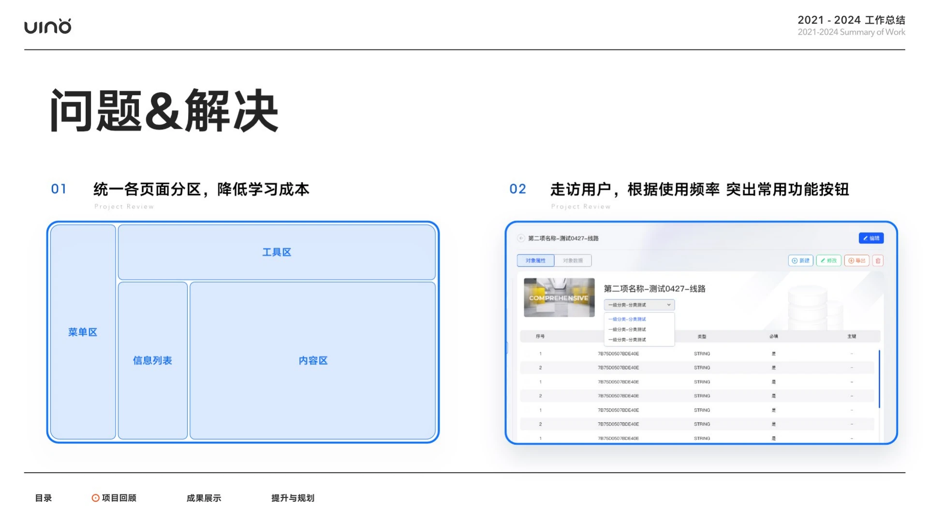This screenshot has height=522, width=929.
Task: Click the 目录 footer navigation item
Action: 44,498
